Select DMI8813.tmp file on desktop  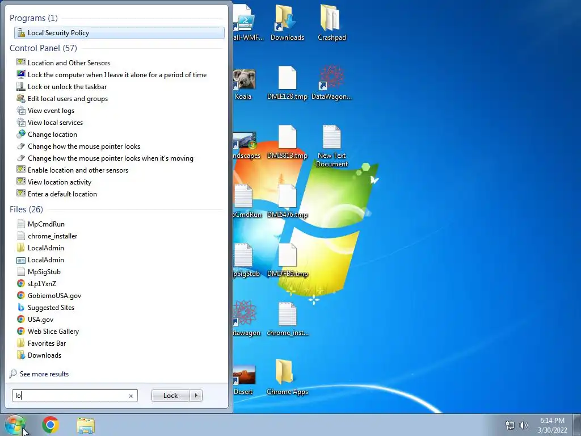[x=287, y=142]
